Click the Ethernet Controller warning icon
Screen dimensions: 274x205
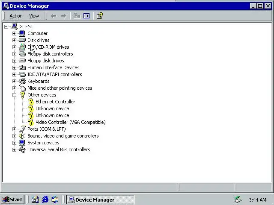[x=30, y=102]
